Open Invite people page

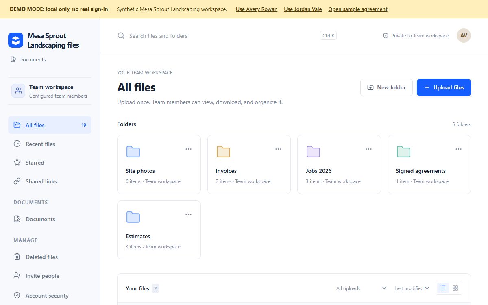[x=50, y=276]
